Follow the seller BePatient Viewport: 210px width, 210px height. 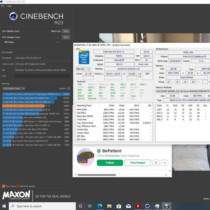click(110, 163)
